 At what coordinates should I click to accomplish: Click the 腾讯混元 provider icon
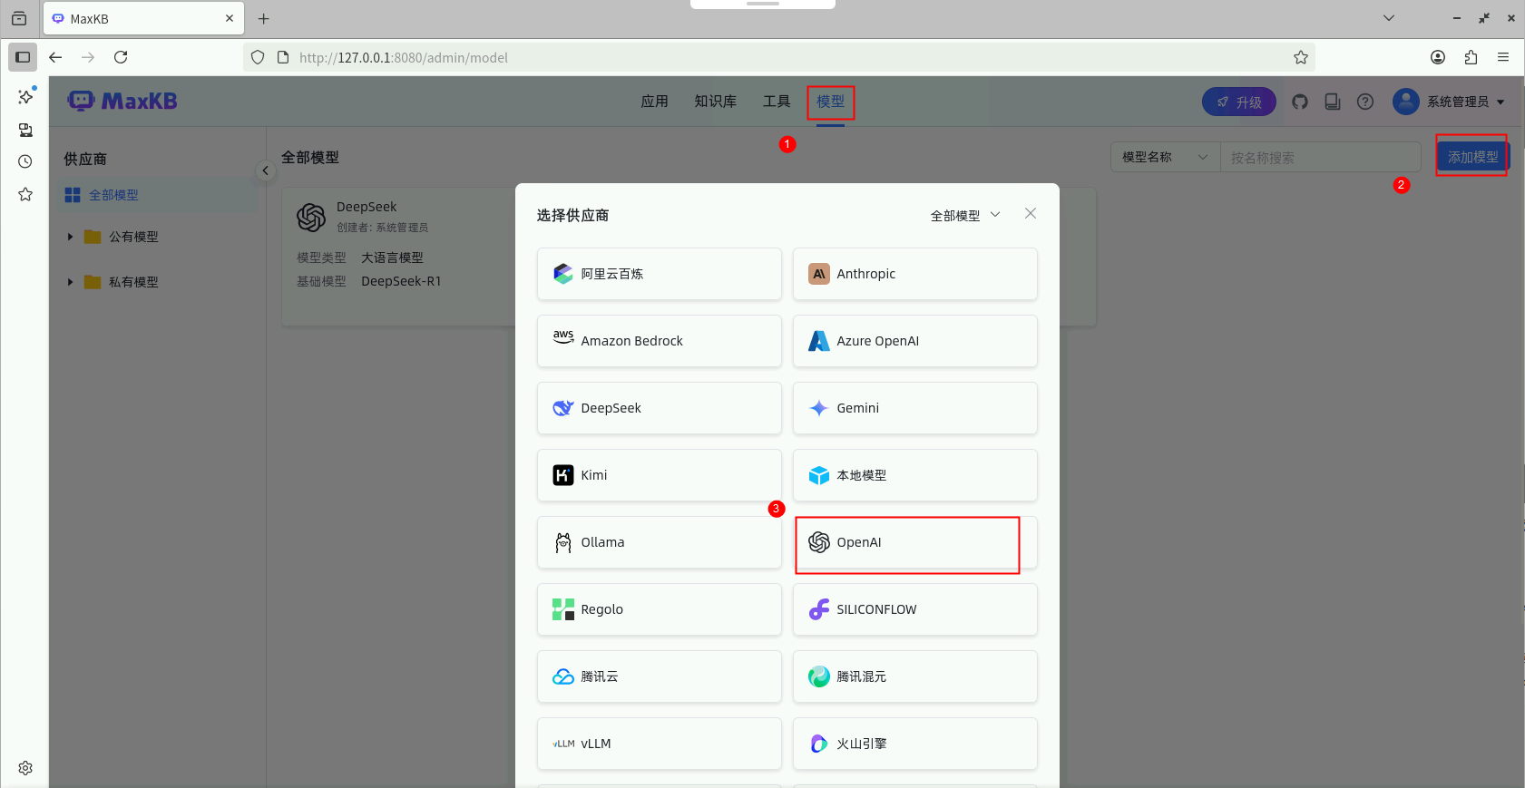click(x=819, y=676)
